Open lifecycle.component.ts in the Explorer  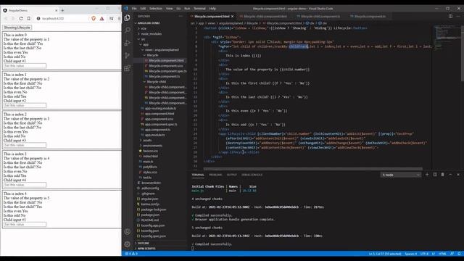pos(164,76)
